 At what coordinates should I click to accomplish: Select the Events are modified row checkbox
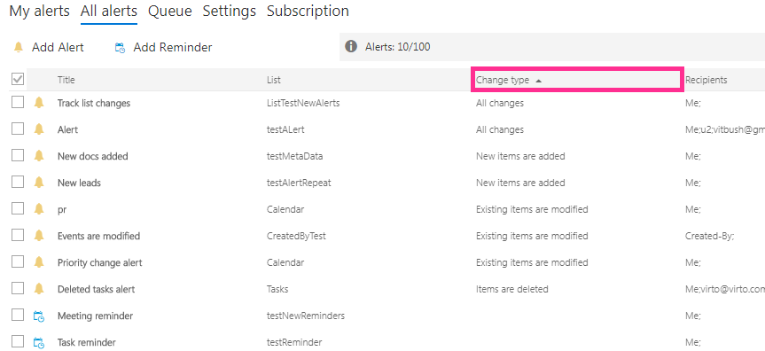18,235
